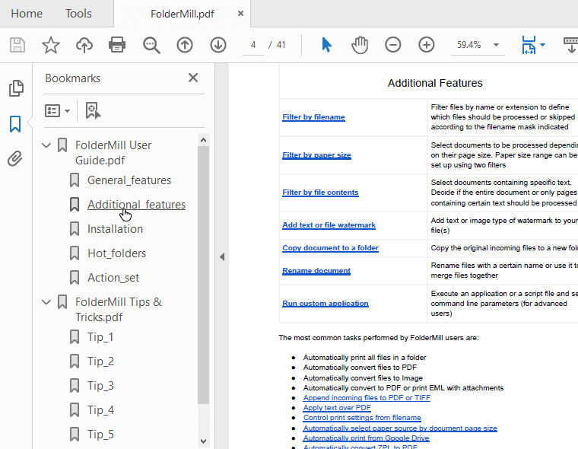Go to previous page arrow icon
The height and width of the screenshot is (449, 578).
tap(185, 45)
